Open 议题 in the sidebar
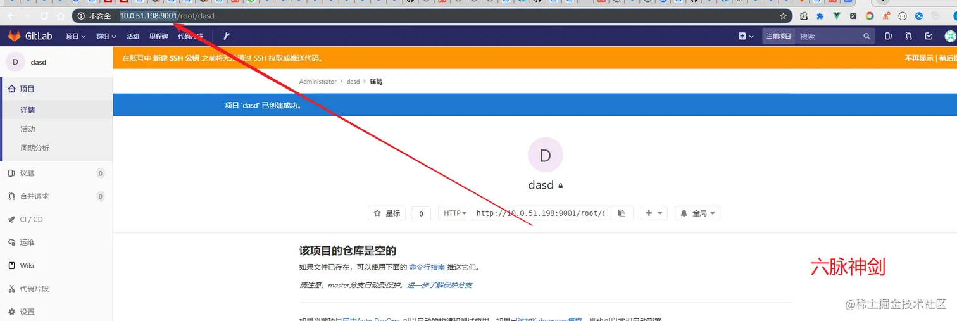This screenshot has height=321, width=957. point(56,173)
